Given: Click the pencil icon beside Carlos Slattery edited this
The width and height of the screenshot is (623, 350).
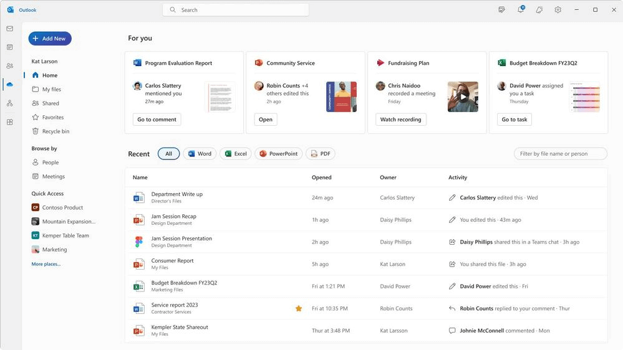Looking at the screenshot, I should click(x=452, y=197).
